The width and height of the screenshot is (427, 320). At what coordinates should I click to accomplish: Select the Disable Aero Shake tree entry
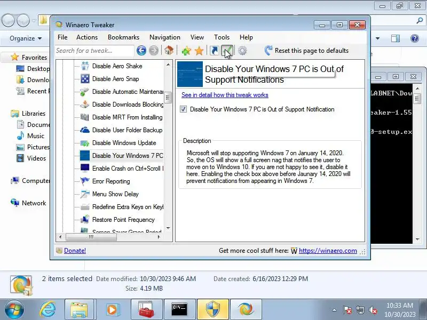(x=117, y=66)
